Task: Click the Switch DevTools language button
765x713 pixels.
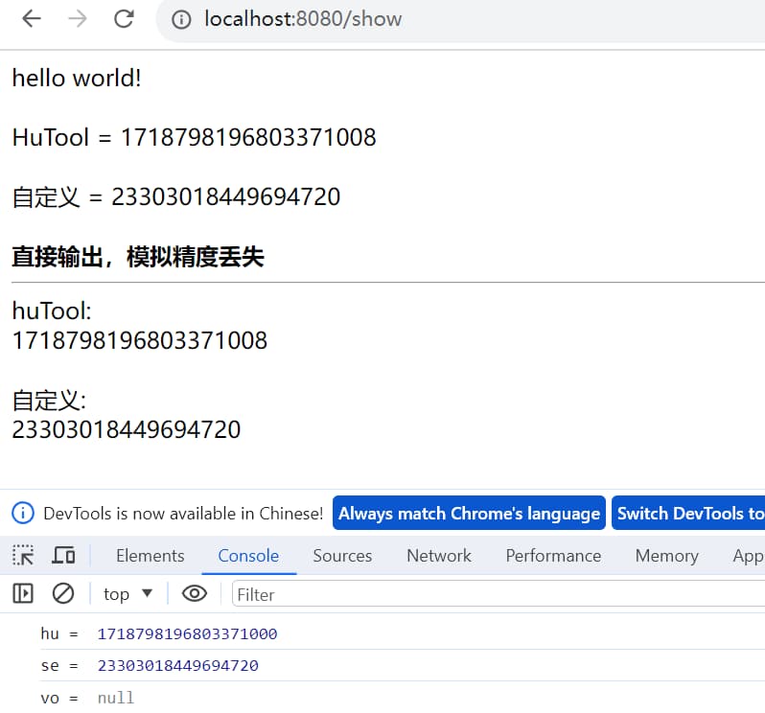Action: click(688, 513)
